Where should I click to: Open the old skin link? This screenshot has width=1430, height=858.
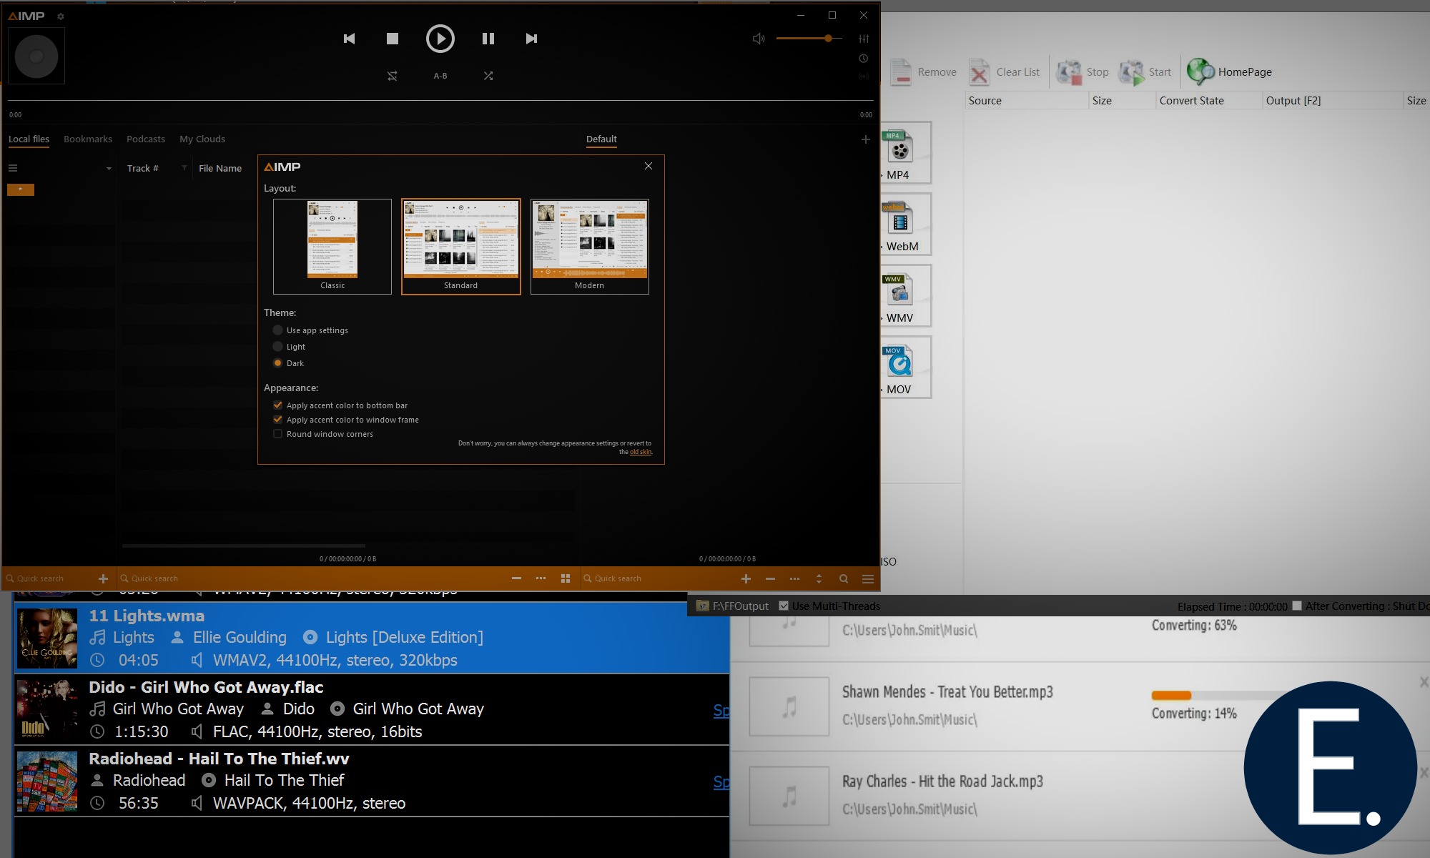[x=640, y=452]
